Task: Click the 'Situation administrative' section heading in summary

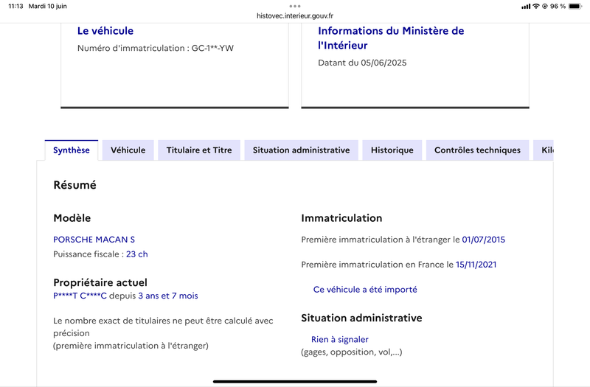Action: pyautogui.click(x=361, y=318)
